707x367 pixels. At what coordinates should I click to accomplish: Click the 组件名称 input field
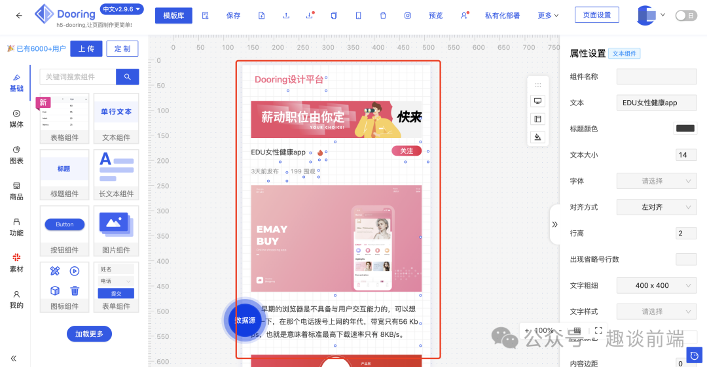[x=657, y=76]
